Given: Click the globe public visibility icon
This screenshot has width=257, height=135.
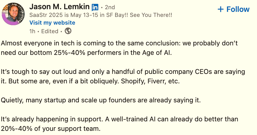Looking at the screenshot, I should (68, 31).
